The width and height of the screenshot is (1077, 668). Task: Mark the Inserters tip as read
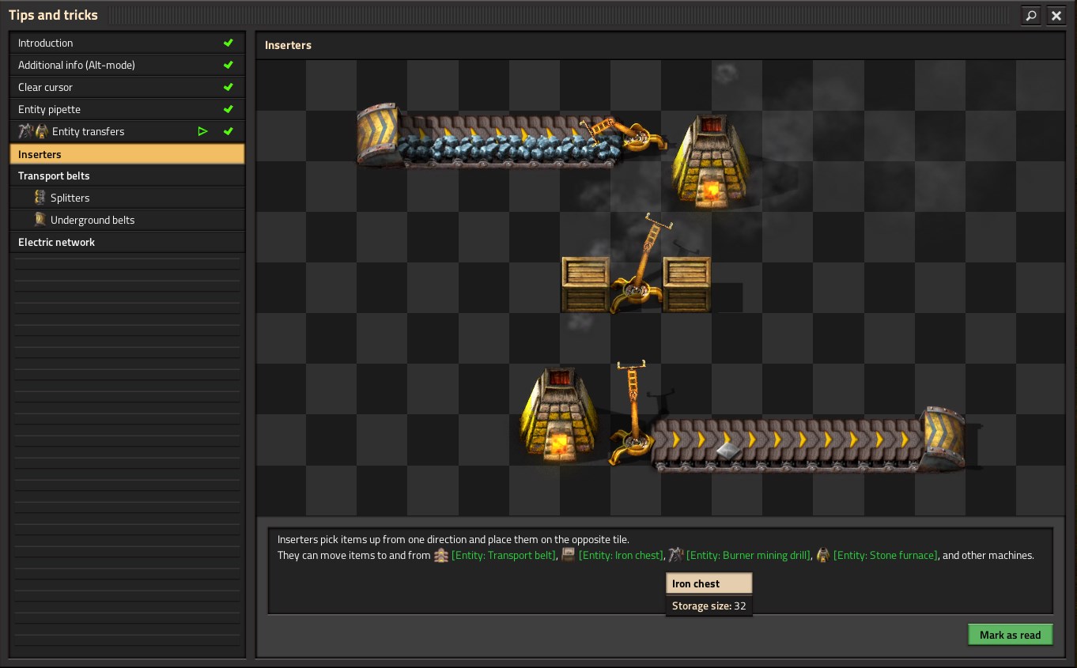click(x=1011, y=635)
